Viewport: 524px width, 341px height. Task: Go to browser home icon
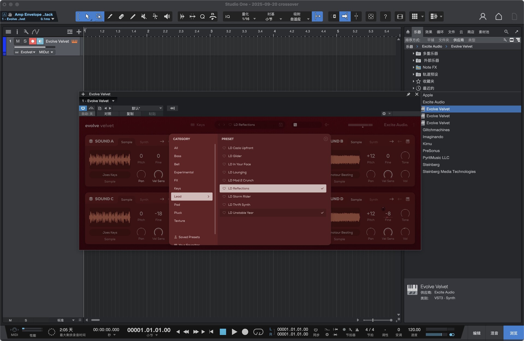pos(408,32)
